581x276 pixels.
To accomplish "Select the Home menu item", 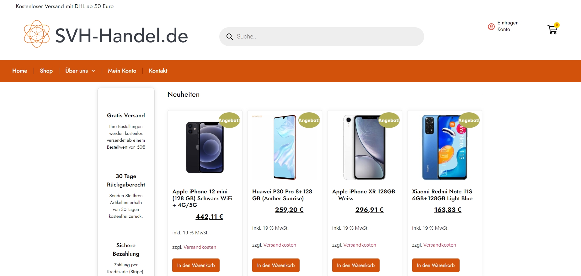I will [x=20, y=71].
